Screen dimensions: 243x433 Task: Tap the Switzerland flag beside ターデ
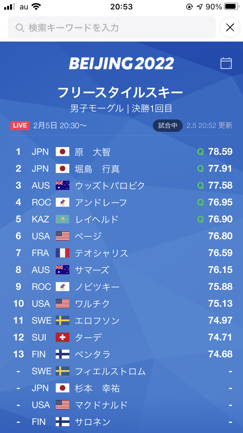coord(63,337)
